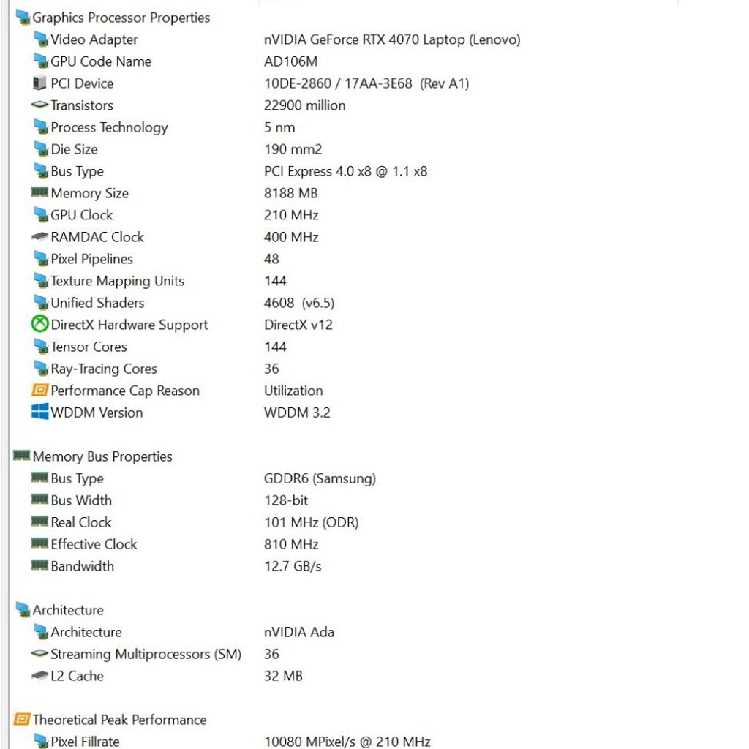
Task: Select the Utilization cap reason value
Action: 293,391
